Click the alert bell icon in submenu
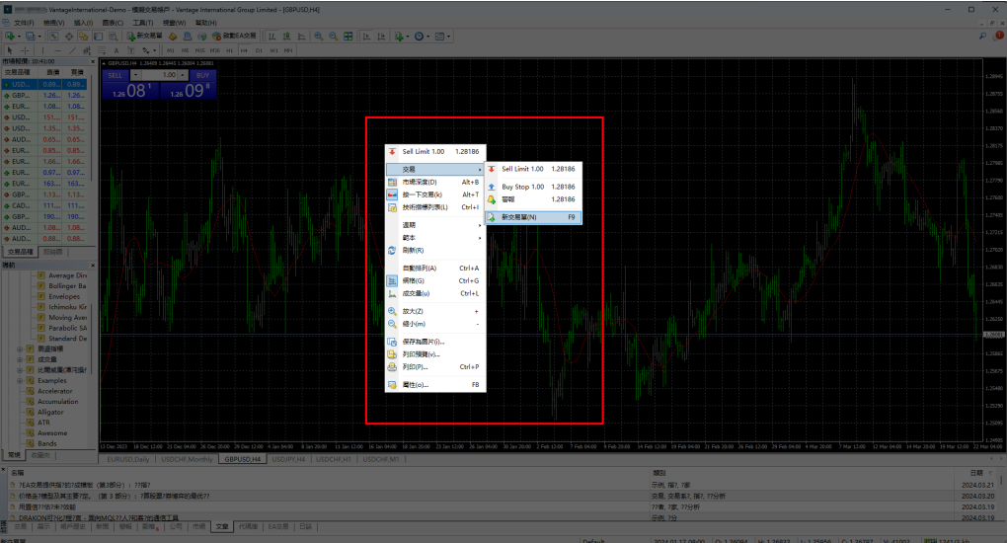This screenshot has height=543, width=1007. [493, 199]
